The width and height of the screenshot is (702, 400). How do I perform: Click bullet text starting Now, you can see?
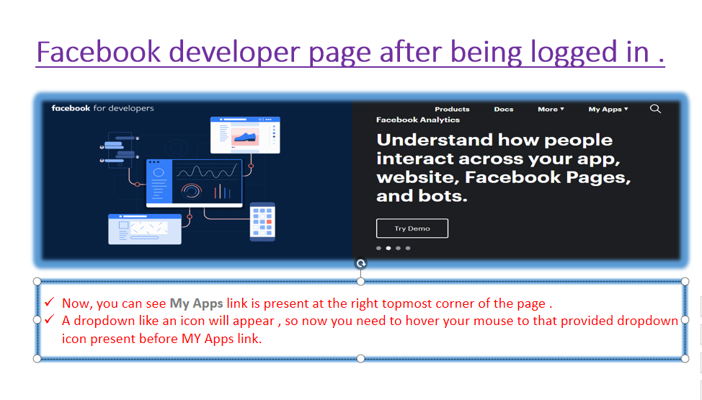pyautogui.click(x=307, y=303)
